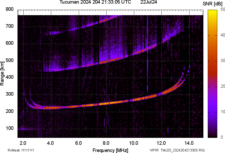Viewport: 225px width, 153px height.
Task: Click frequency tick label '14.0'
Action: coord(189,143)
